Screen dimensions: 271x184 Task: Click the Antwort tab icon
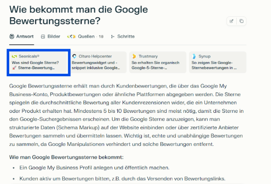12,37
